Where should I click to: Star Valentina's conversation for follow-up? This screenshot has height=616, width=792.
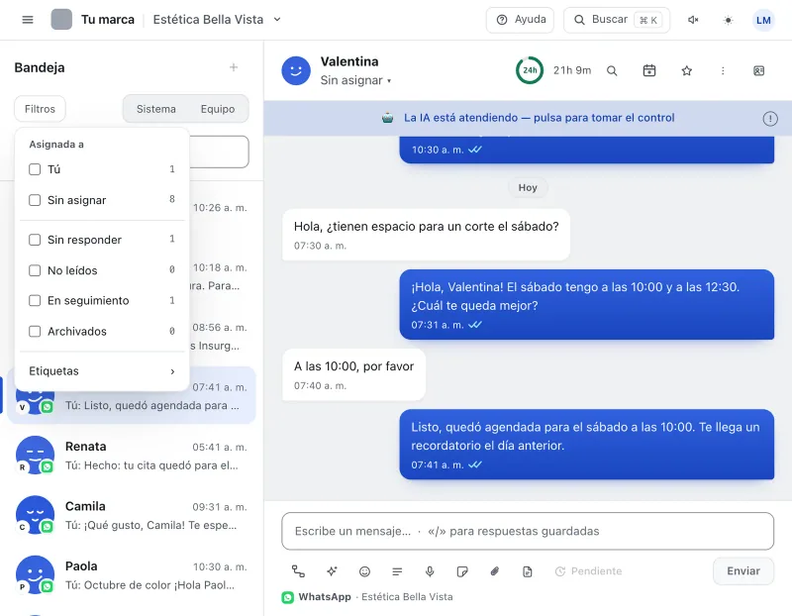coord(686,70)
